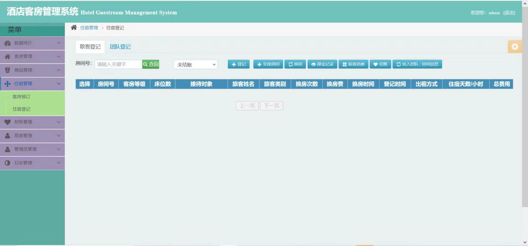This screenshot has width=528, height=246.
Task: Open the 未结账 status dropdown
Action: (x=196, y=65)
